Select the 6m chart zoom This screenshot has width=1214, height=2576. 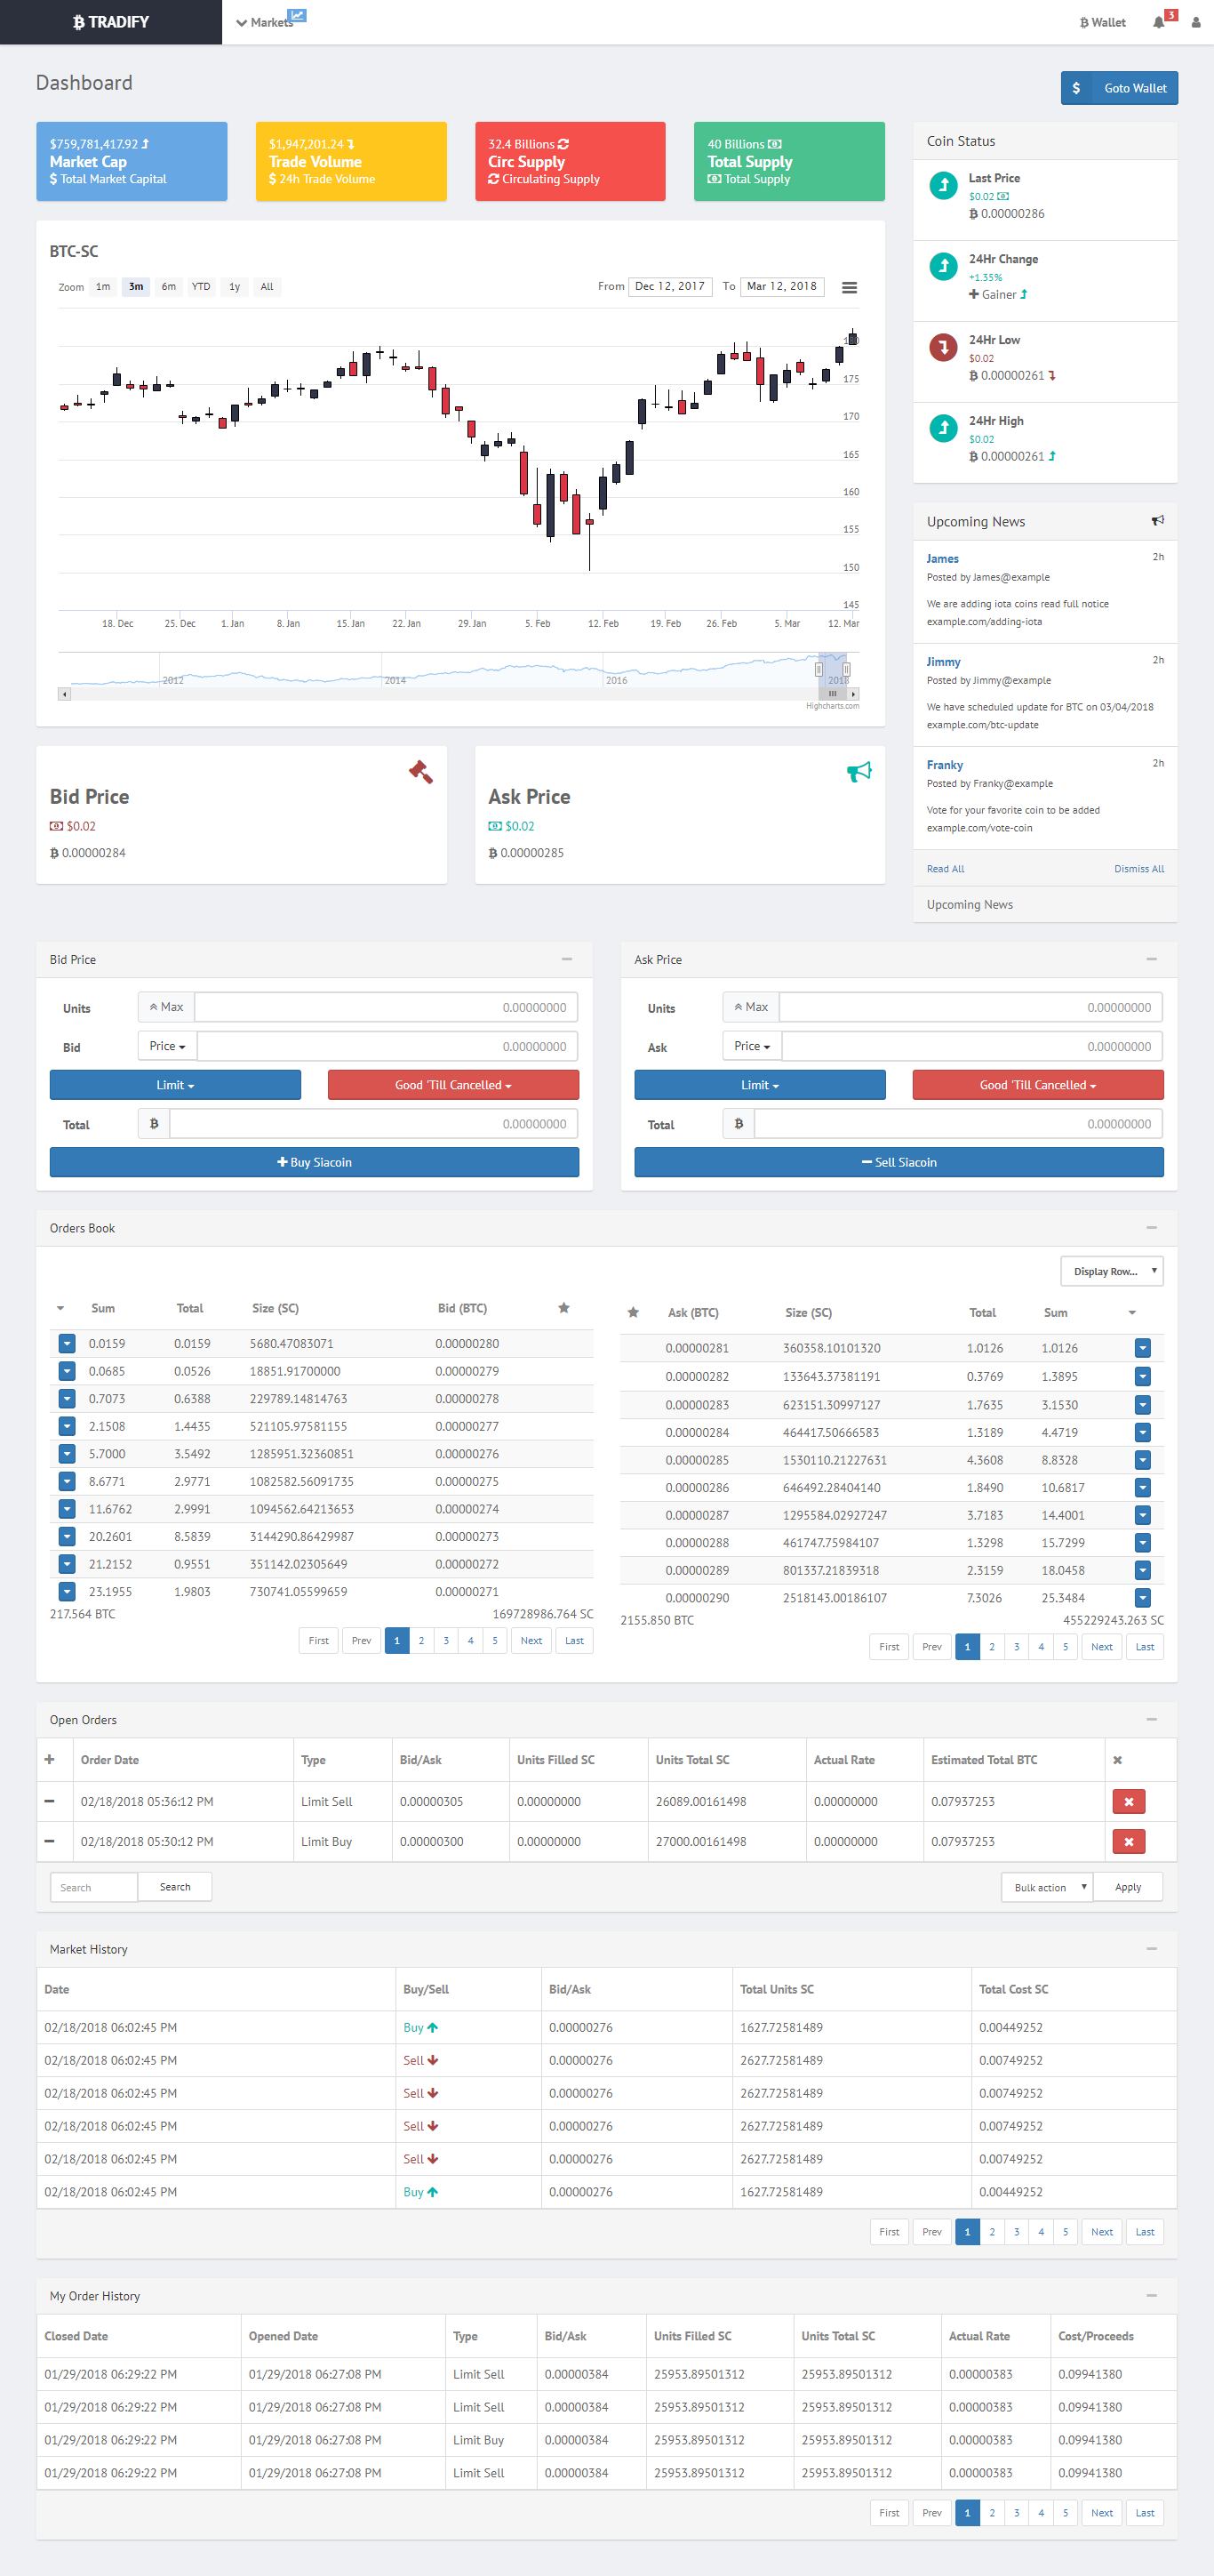click(169, 287)
